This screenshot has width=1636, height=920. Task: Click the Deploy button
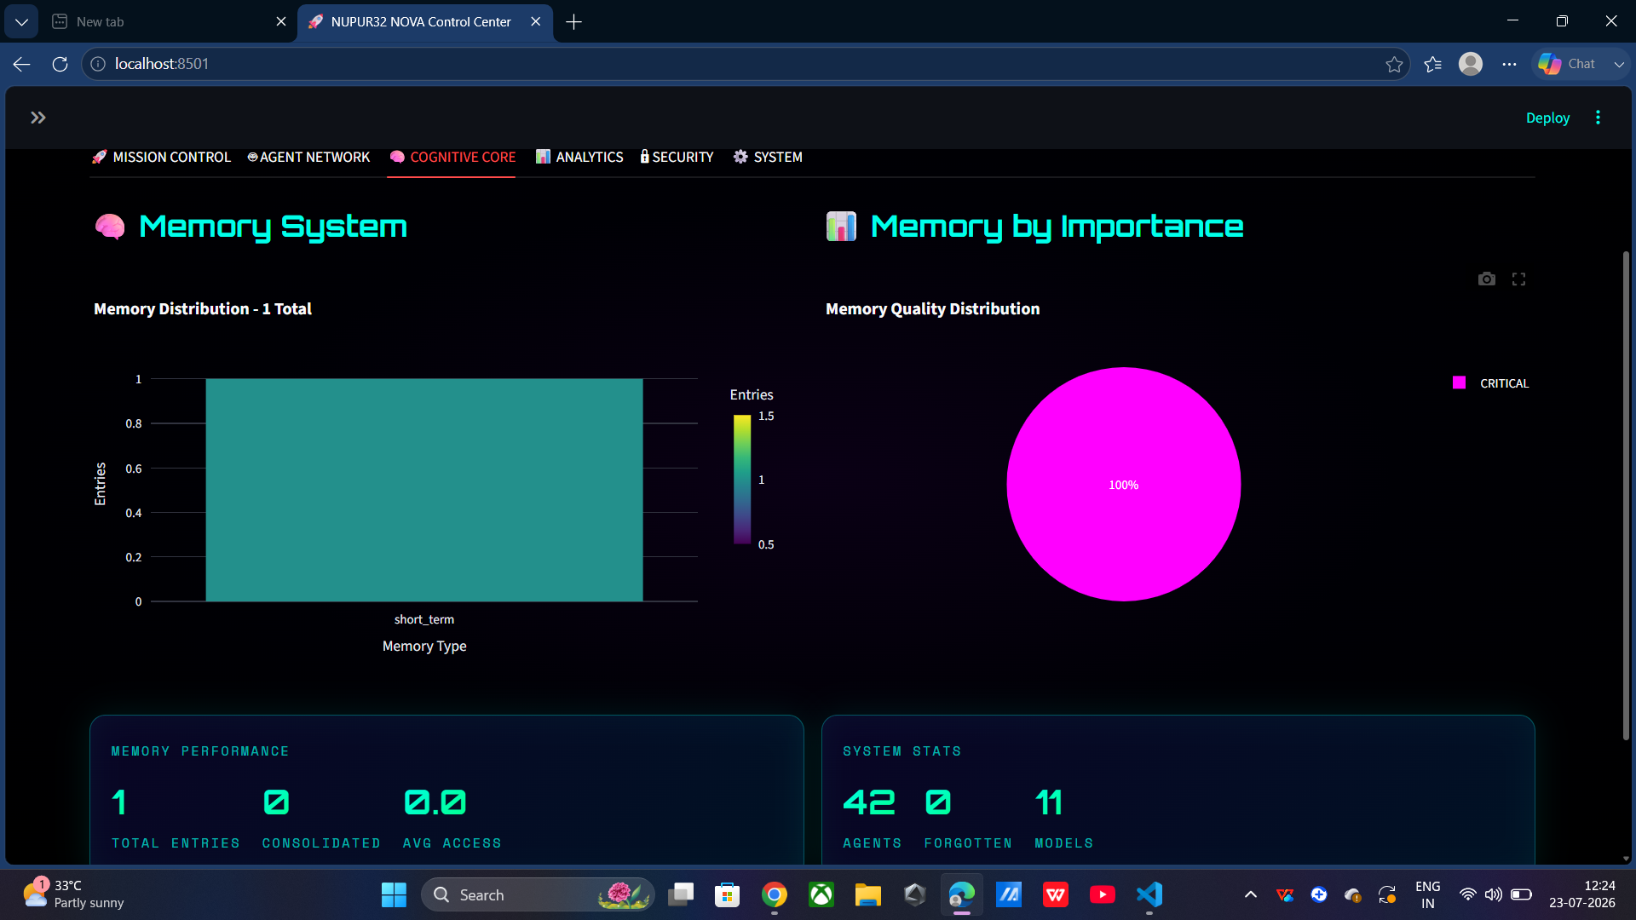(1547, 118)
